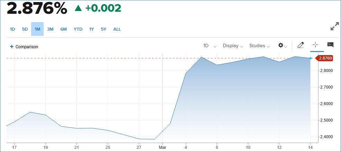Switch to the 1D time range

coord(12,29)
